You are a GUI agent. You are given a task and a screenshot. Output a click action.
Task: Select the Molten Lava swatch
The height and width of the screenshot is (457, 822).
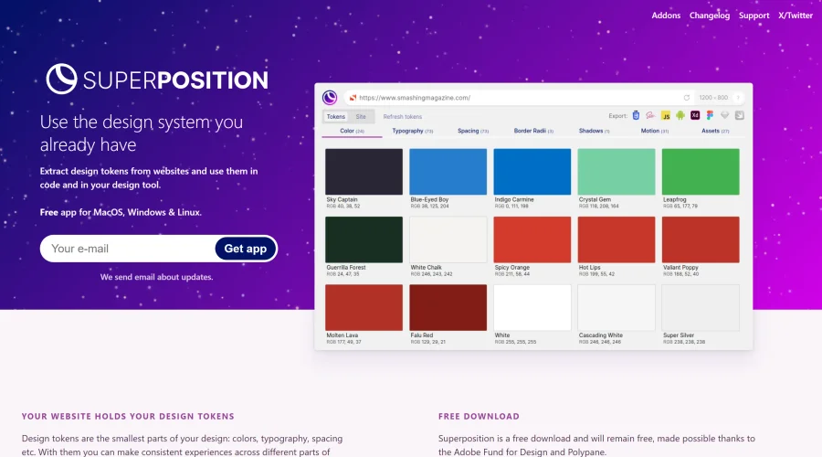point(364,307)
